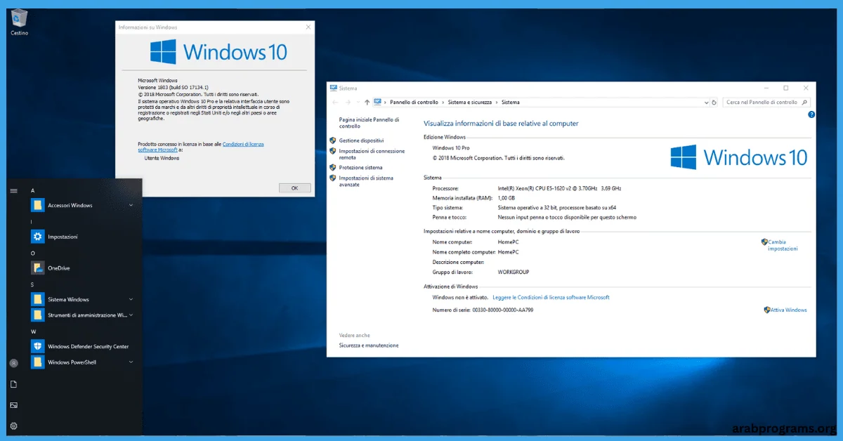
Task: Select letter S header in Start menu
Action: coord(32,284)
